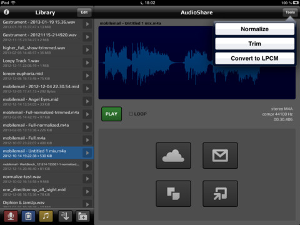This screenshot has height=225, width=300.
Task: Choose Normalize from the Tools popup
Action: pyautogui.click(x=254, y=29)
